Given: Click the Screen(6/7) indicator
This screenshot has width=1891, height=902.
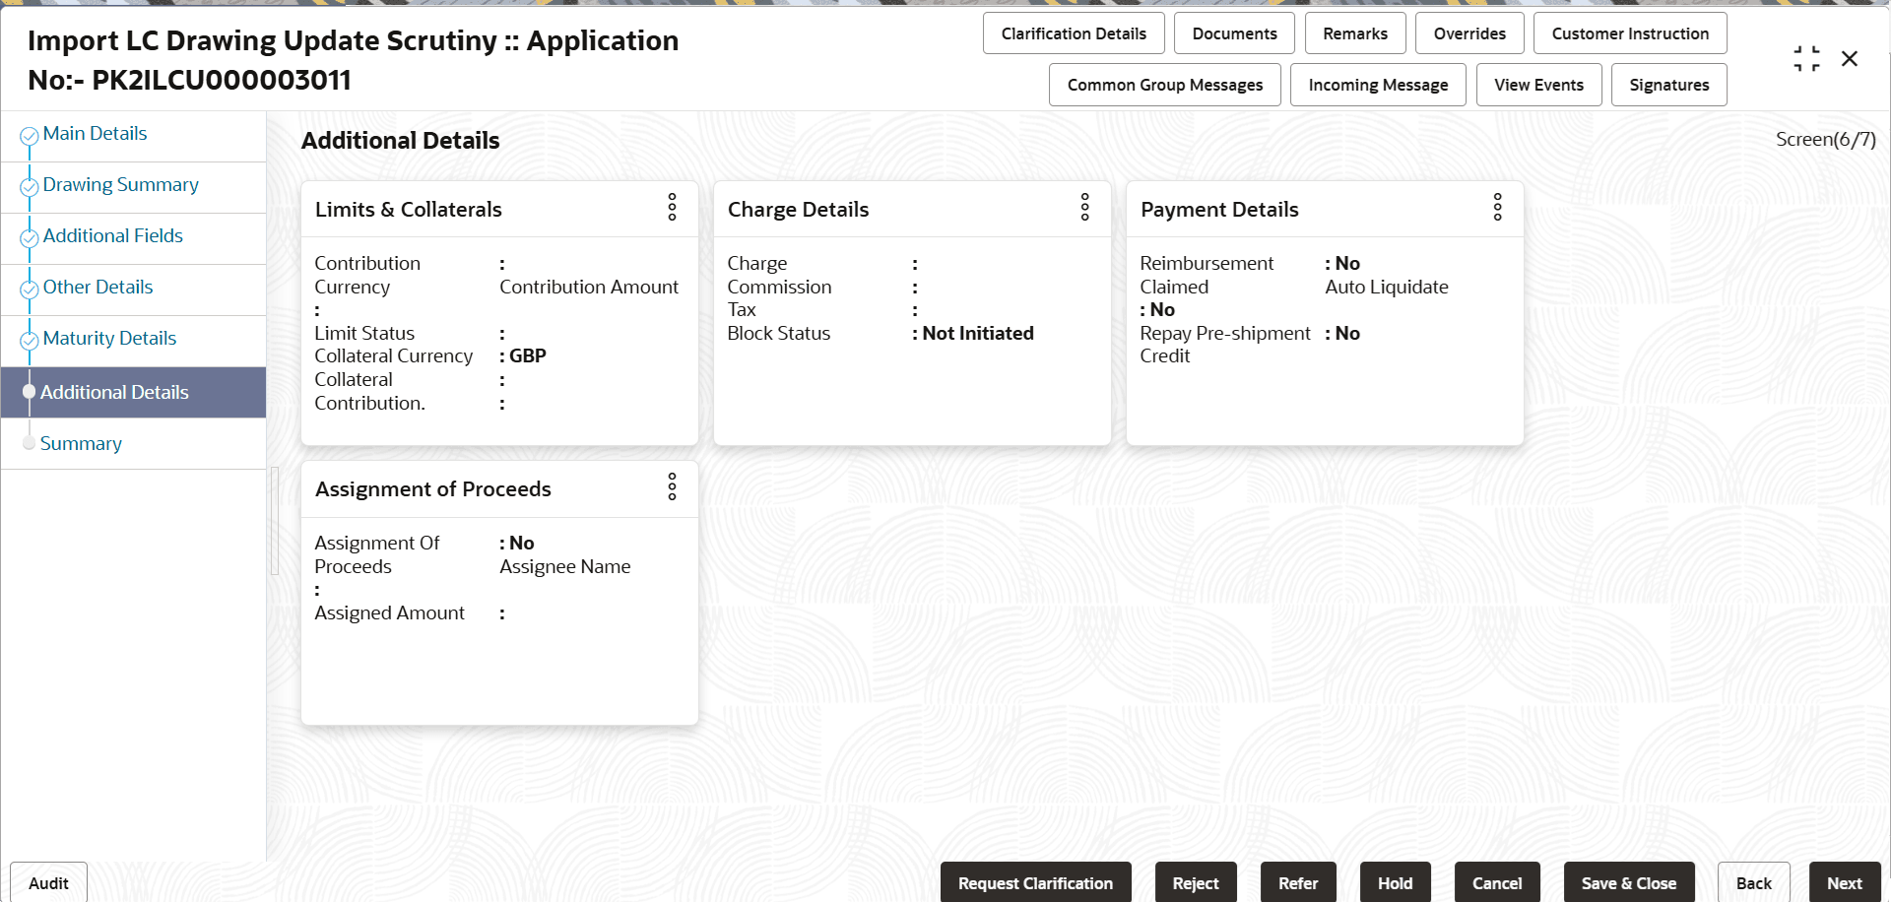Looking at the screenshot, I should [x=1825, y=140].
